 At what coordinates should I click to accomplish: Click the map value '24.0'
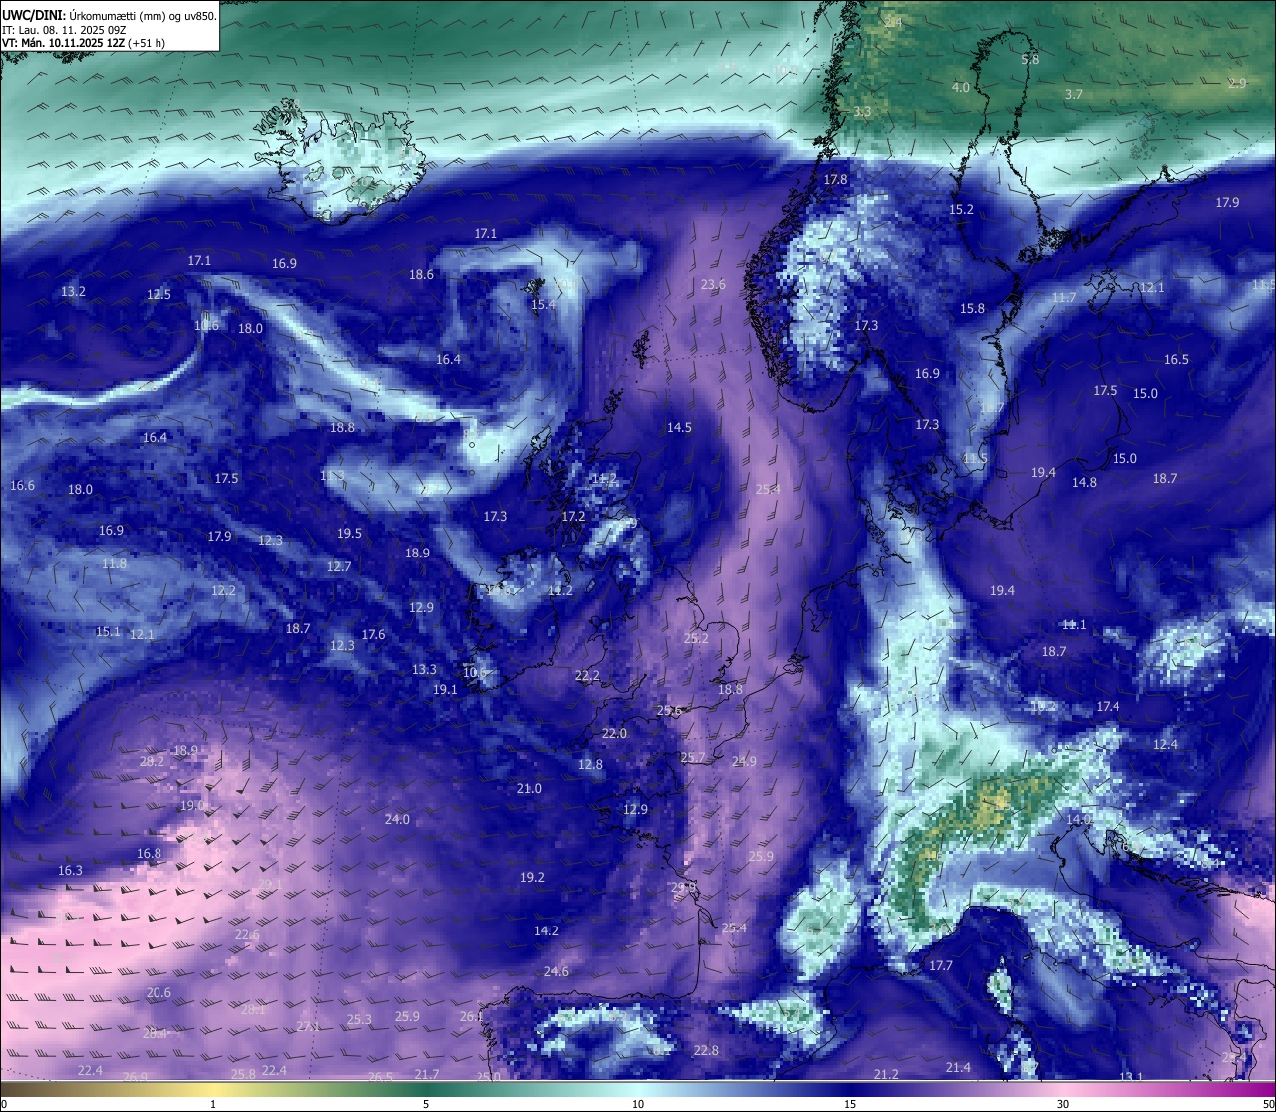pyautogui.click(x=397, y=819)
